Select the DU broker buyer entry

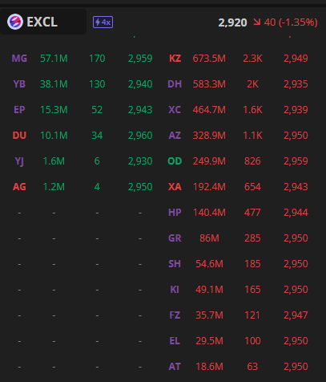point(19,136)
